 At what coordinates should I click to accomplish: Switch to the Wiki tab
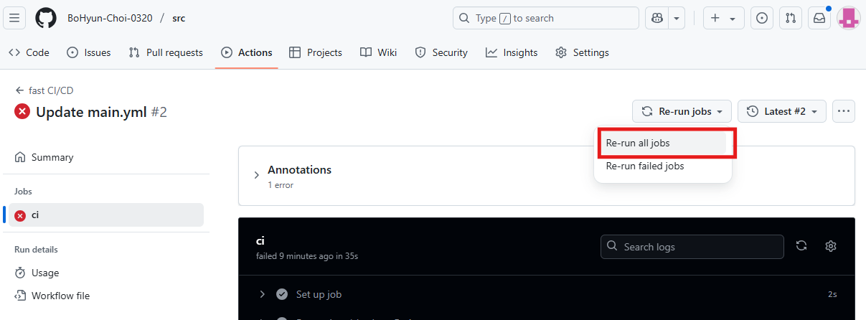pyautogui.click(x=379, y=52)
